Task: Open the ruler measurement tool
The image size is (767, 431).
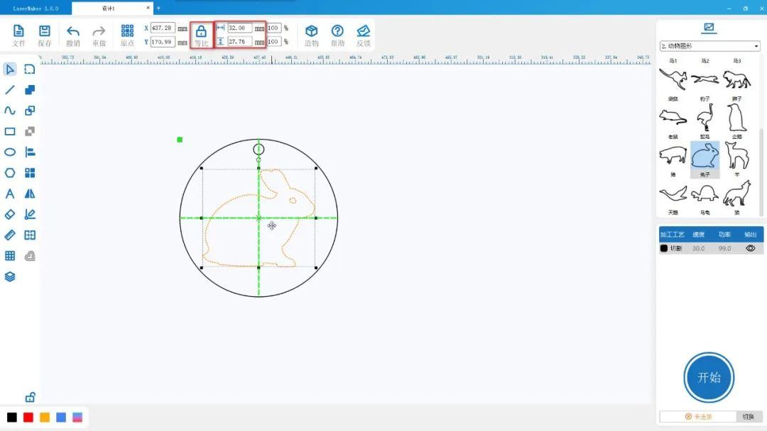Action: pyautogui.click(x=10, y=235)
